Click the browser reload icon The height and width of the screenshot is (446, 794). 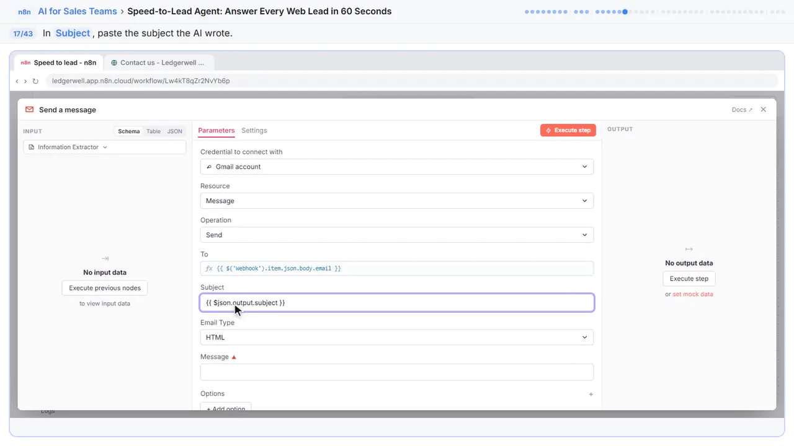point(35,81)
